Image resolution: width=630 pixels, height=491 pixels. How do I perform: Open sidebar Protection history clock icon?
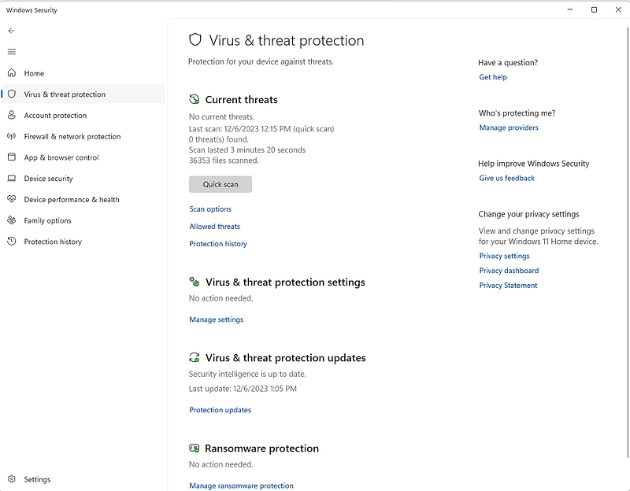point(12,242)
